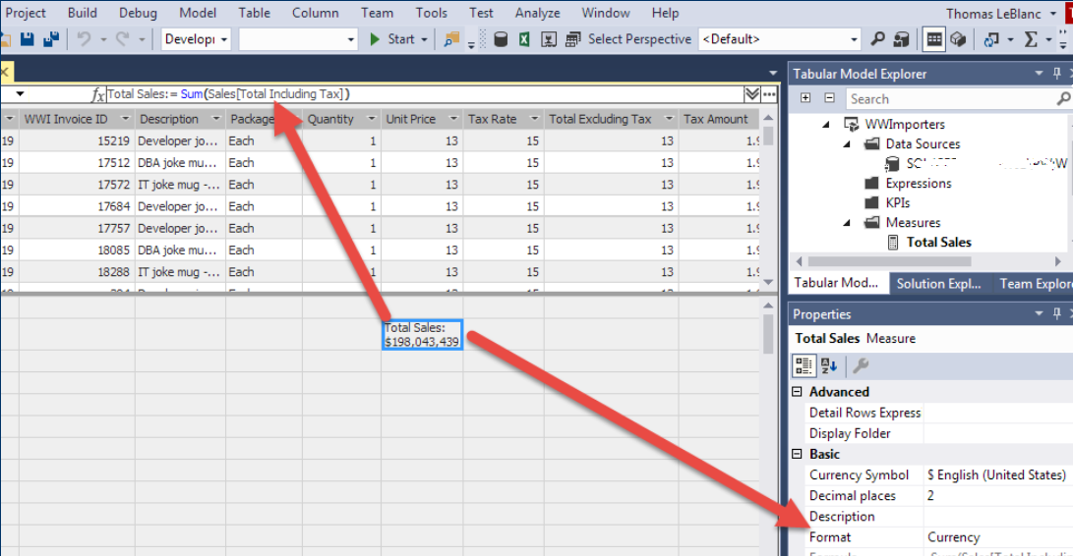The width and height of the screenshot is (1073, 556).
Task: Click the Find in Files folder icon
Action: (451, 39)
